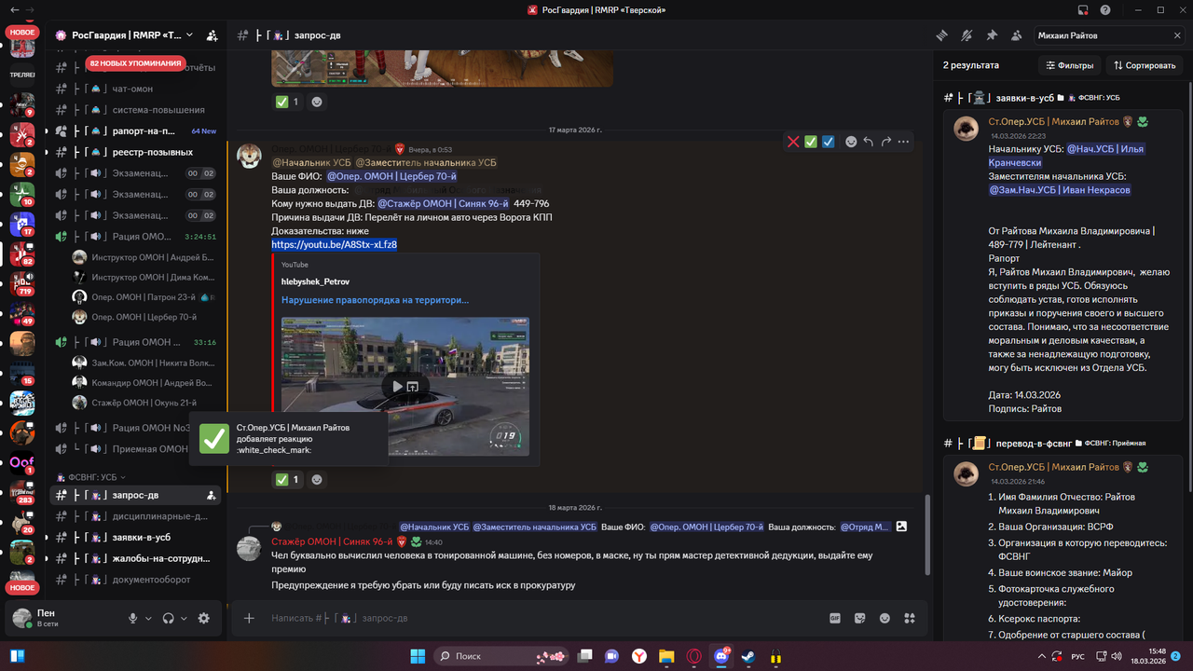This screenshot has width=1193, height=671.
Task: Open notification settings bell icon
Action: point(967,35)
